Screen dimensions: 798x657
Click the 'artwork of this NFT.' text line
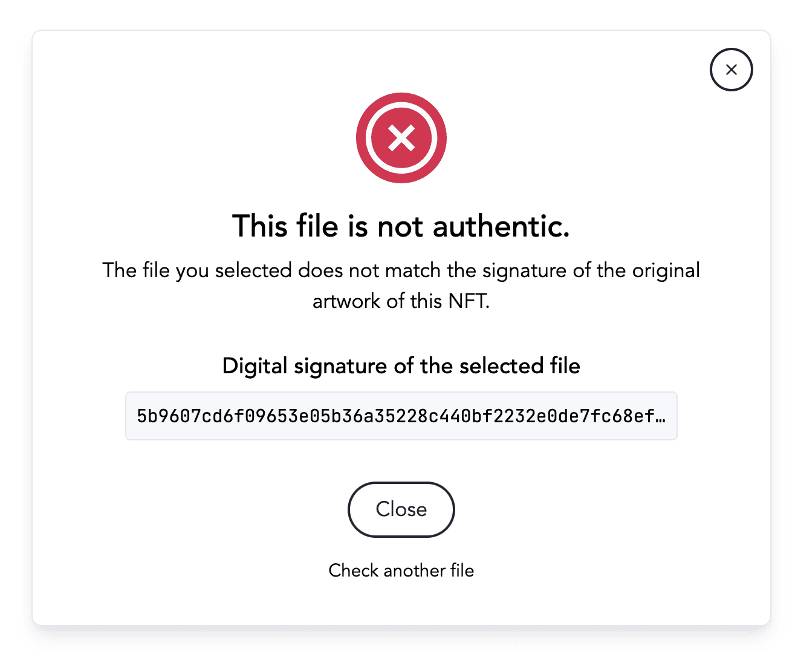pos(401,301)
